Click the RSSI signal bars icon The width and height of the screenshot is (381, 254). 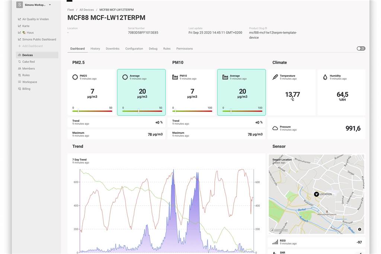click(275, 242)
